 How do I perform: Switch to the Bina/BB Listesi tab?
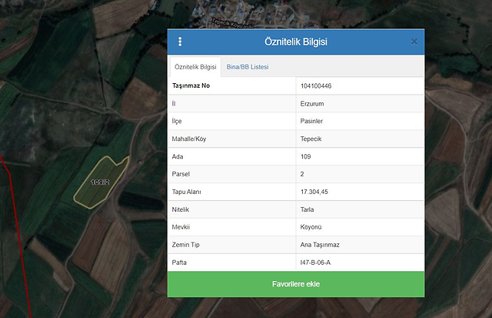pyautogui.click(x=248, y=67)
